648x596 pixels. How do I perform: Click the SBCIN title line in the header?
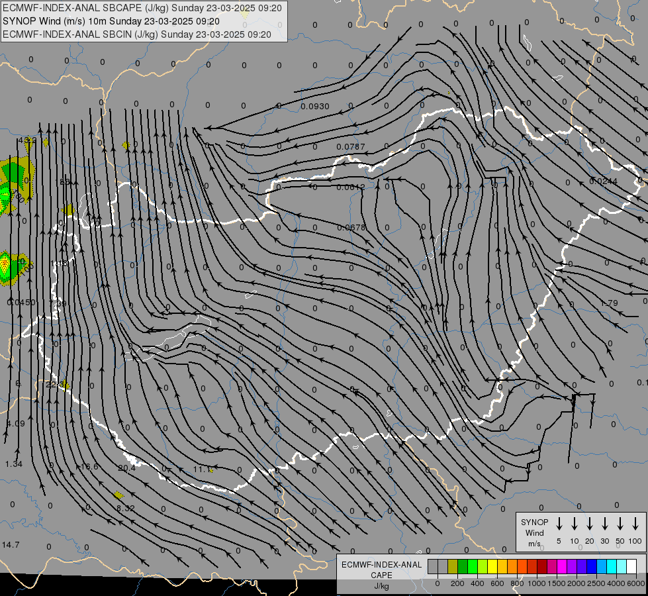click(137, 34)
